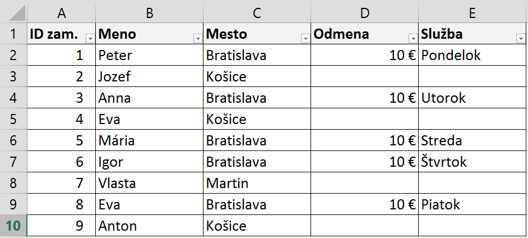
Task: Select column E header
Action: pyautogui.click(x=472, y=13)
